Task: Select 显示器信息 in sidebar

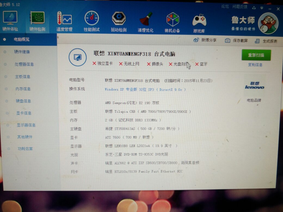Action: (x=26, y=125)
